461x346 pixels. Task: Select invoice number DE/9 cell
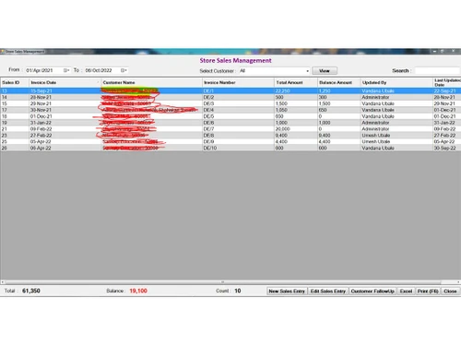tap(238, 141)
